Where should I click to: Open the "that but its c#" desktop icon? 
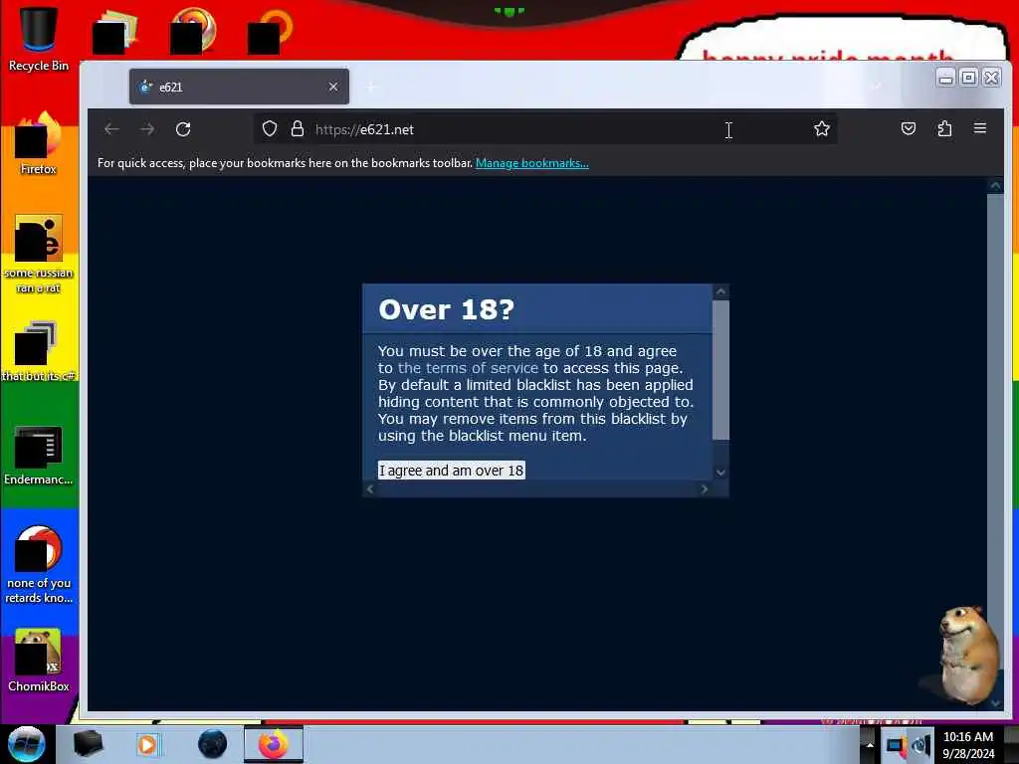[x=39, y=351]
